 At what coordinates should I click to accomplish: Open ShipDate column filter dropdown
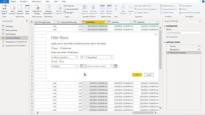(x=157, y=22)
